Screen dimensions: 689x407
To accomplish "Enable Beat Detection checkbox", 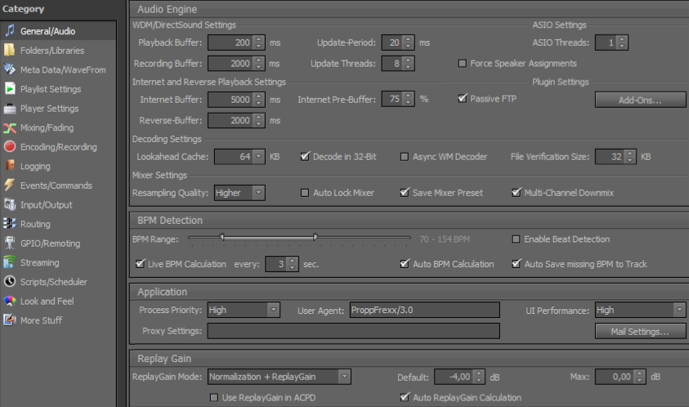I will point(516,239).
